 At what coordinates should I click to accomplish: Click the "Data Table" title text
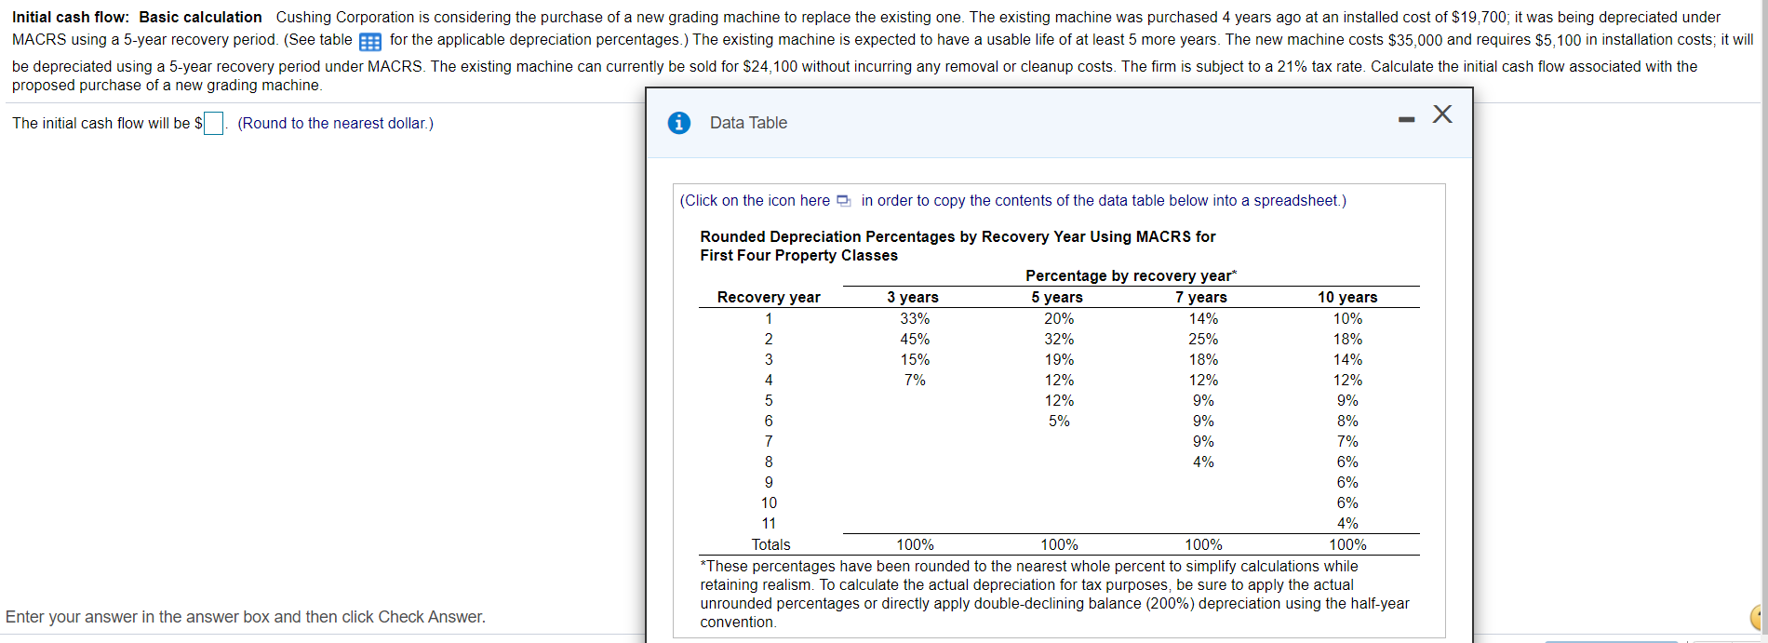[x=748, y=122]
